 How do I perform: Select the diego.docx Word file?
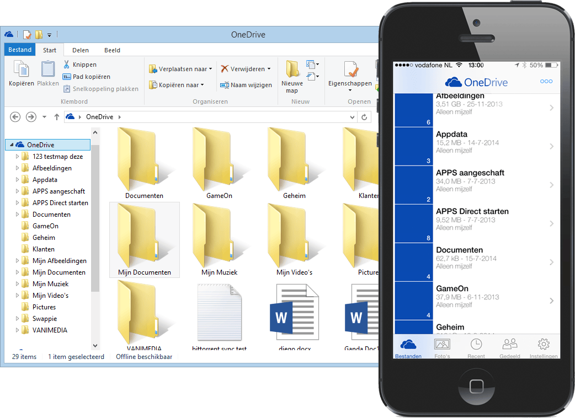[x=295, y=317]
